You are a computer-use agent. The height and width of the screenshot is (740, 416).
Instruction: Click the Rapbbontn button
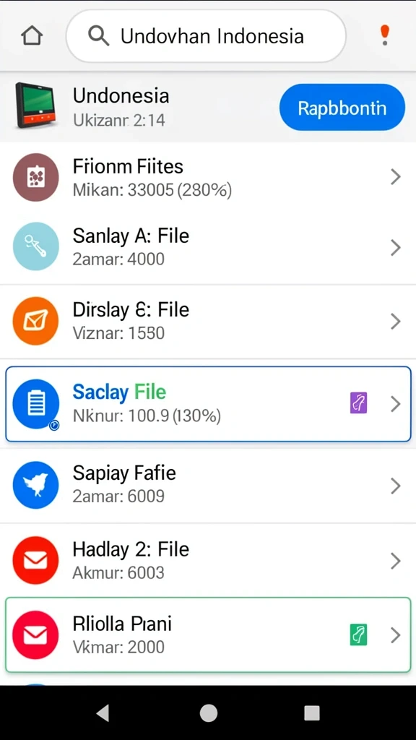[342, 108]
